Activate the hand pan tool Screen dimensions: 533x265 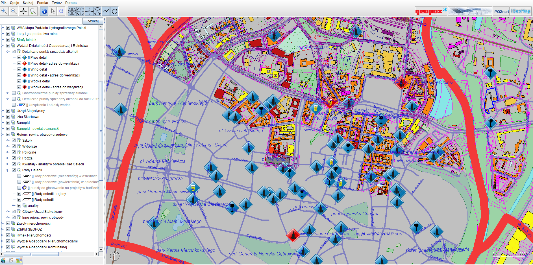[x=61, y=11]
